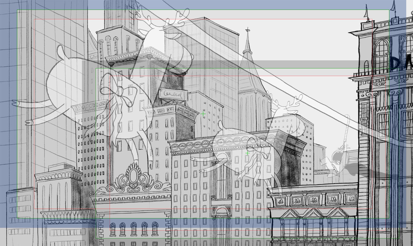Click the large reindeer's round tail
The height and width of the screenshot is (246, 413).
click(x=61, y=52)
